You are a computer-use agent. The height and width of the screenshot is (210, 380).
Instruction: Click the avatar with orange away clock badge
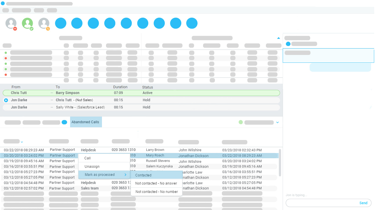[44, 23]
